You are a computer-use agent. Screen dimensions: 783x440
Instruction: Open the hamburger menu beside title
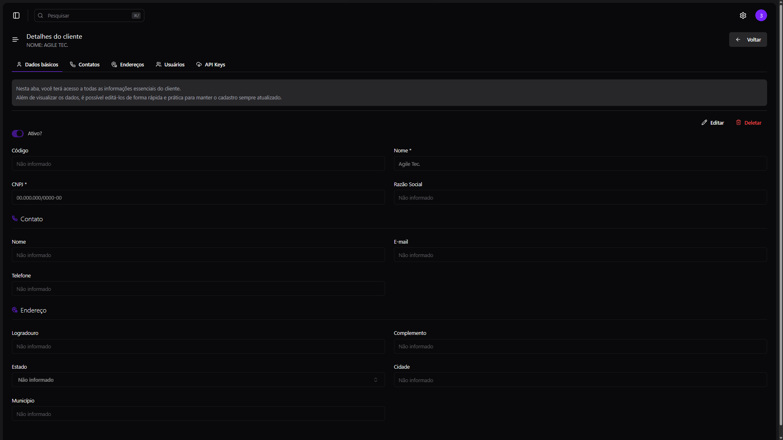[15, 40]
